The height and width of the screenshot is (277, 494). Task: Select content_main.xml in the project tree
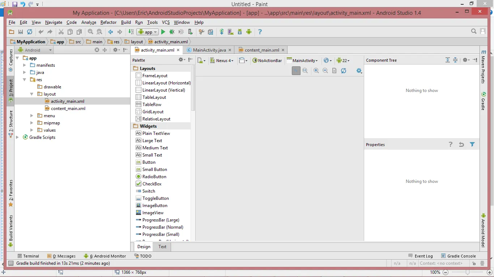click(68, 109)
